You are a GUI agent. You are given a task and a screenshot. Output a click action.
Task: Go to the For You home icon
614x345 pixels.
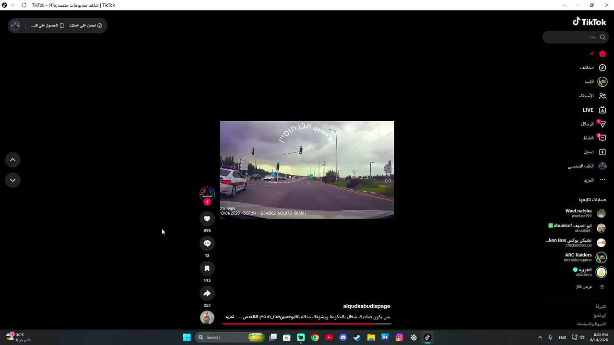602,54
